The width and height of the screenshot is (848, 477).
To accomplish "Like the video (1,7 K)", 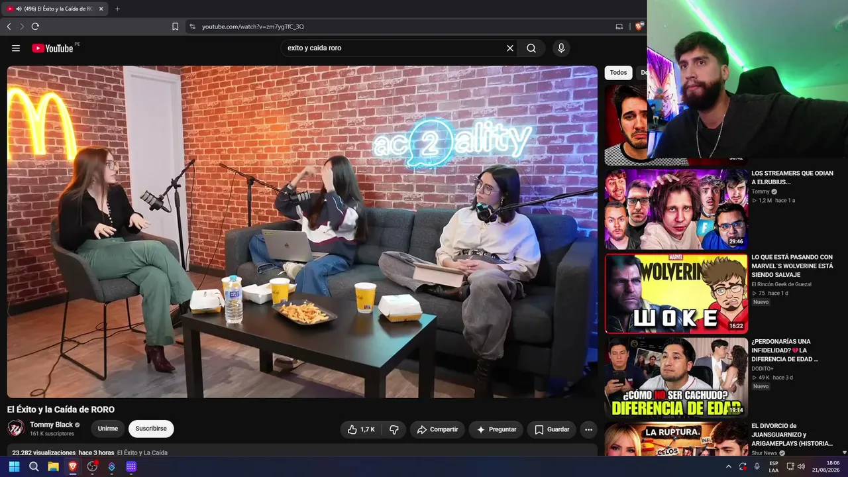I will [x=361, y=429].
